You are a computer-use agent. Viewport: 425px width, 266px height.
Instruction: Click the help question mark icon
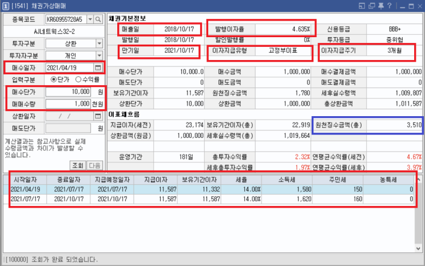(x=389, y=6)
